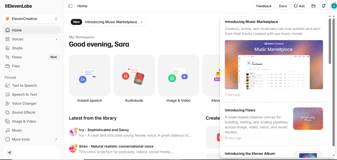This screenshot has width=337, height=160.
Task: Open the Introducing Flows notification
Action: 274,124
